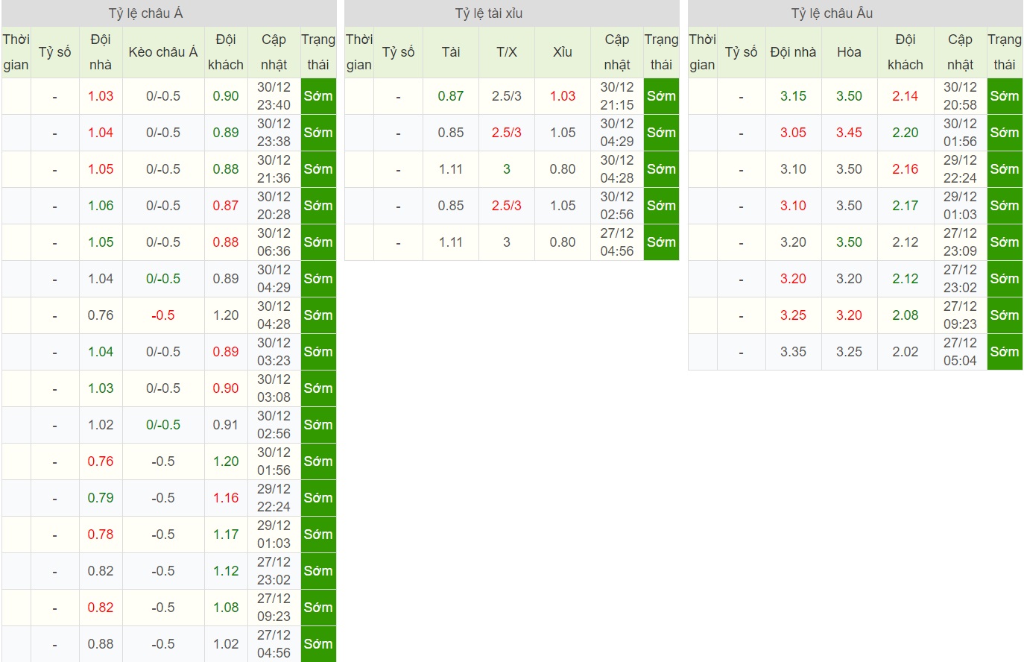1024x662 pixels.
Task: Click the 30/12 21:15 update time
Action: tap(617, 96)
